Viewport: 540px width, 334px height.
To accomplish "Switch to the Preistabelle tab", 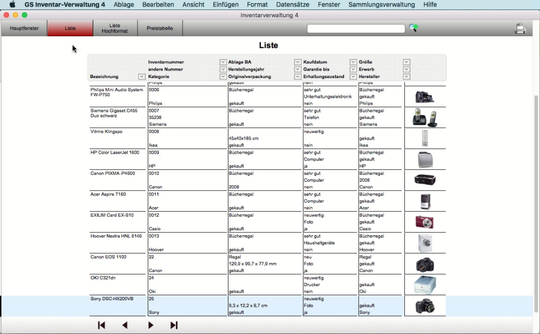I will point(160,28).
